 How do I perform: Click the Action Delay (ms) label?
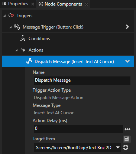click(x=50, y=121)
